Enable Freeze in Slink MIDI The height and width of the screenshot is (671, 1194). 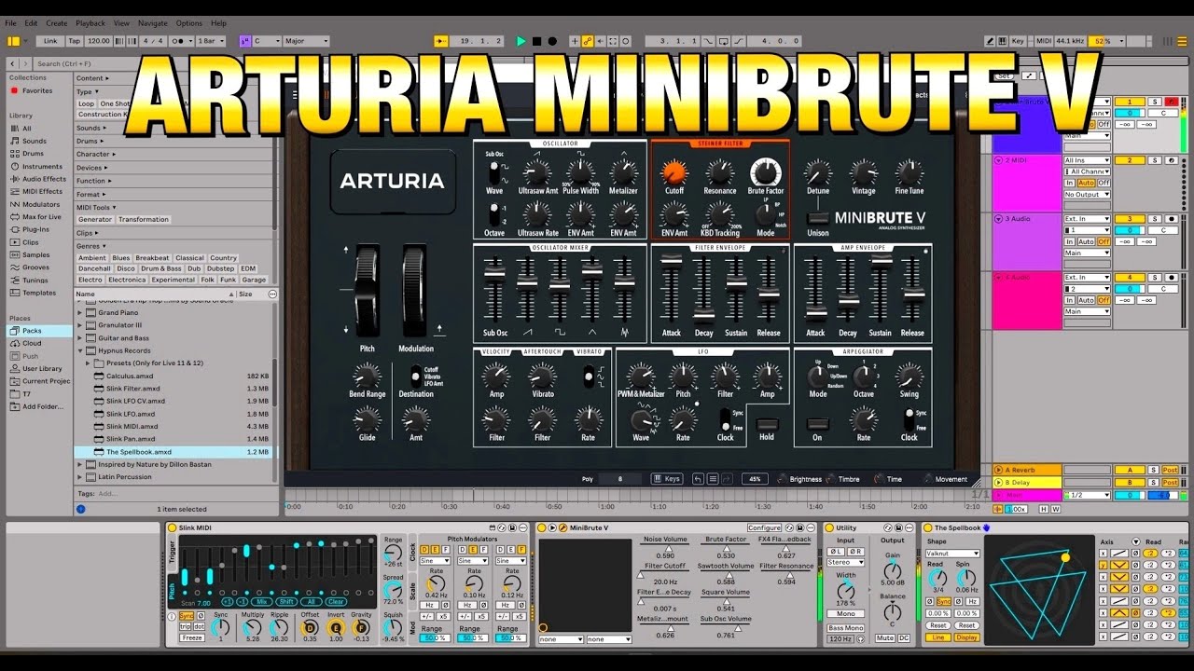192,637
